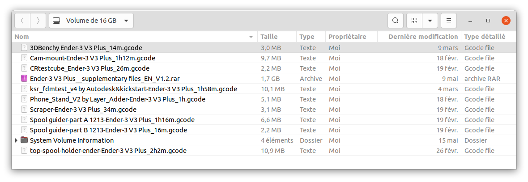528x182 pixels.
Task: Maximize the file manager window
Action: click(x=488, y=21)
